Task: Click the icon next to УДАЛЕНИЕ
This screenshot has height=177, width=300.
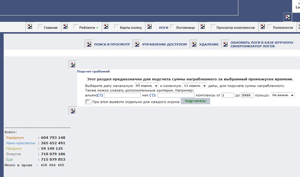Action: point(194,44)
